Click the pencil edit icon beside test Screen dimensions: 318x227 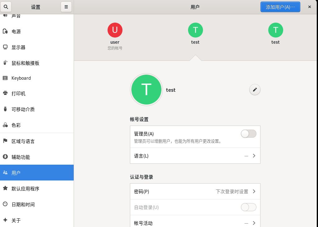[255, 90]
